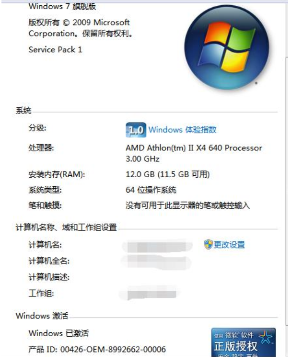
Task: Select the AMD Athlon processor name text
Action: coord(194,153)
